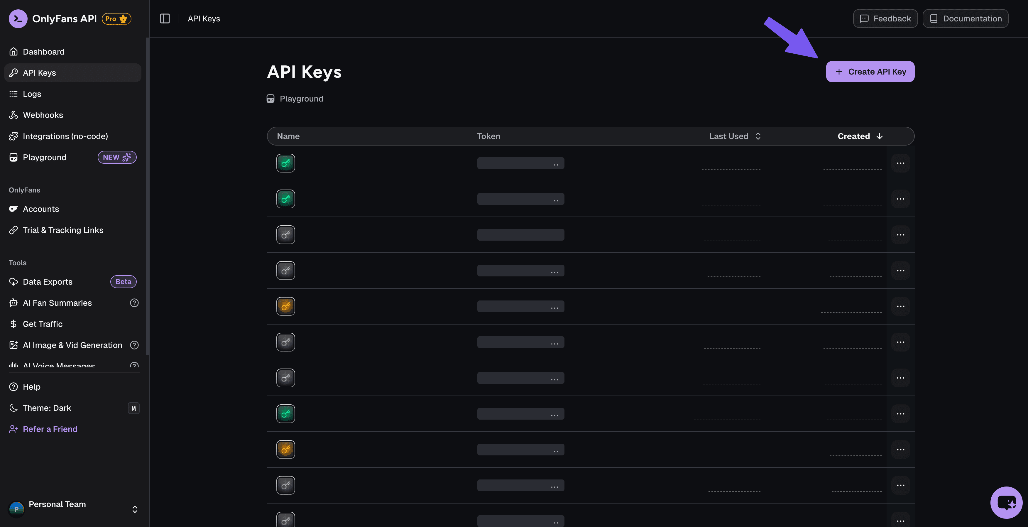Viewport: 1028px width, 527px height.
Task: Open the Documentation button
Action: [965, 18]
